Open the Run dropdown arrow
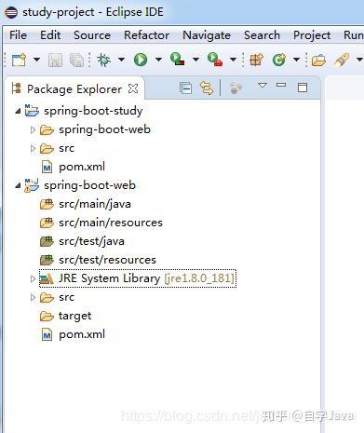 [158, 60]
